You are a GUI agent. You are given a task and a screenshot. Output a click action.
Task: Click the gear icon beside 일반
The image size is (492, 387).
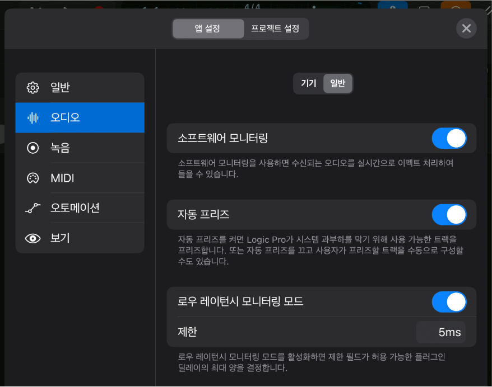tap(33, 88)
